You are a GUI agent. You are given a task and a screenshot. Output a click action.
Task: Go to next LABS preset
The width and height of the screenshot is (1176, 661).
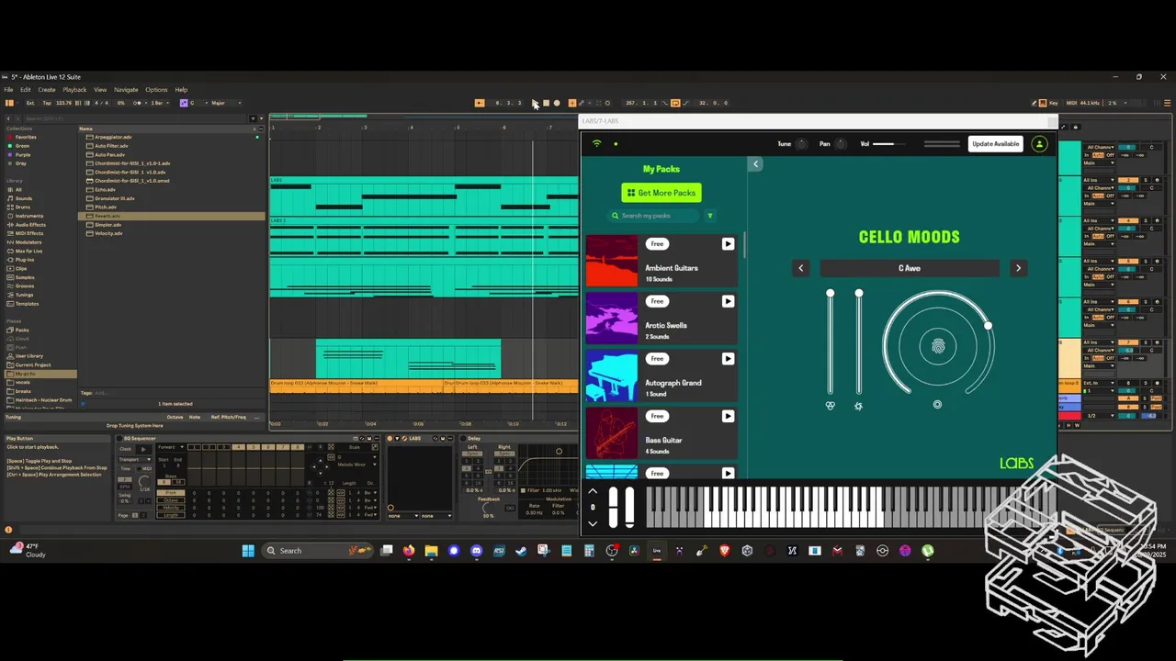[x=1018, y=268]
